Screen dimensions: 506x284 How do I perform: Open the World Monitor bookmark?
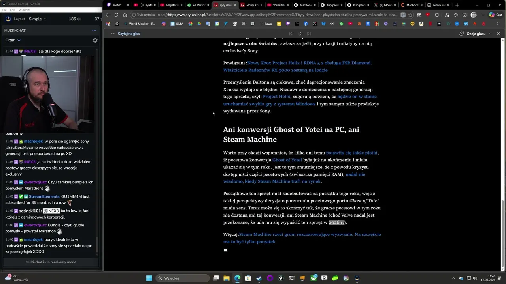139,24
